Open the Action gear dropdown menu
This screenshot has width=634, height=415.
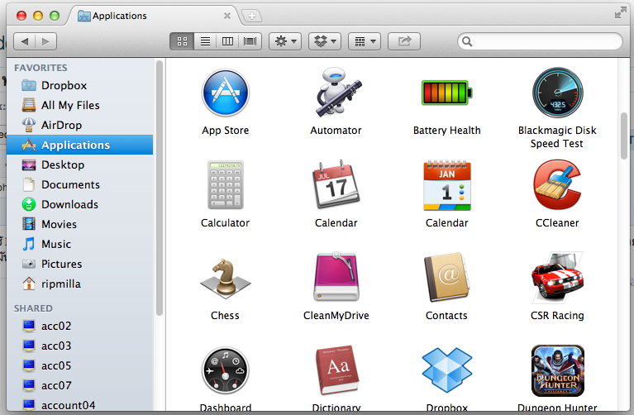coord(284,41)
